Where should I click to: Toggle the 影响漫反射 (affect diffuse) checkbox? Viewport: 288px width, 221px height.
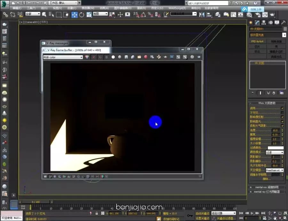point(282,117)
